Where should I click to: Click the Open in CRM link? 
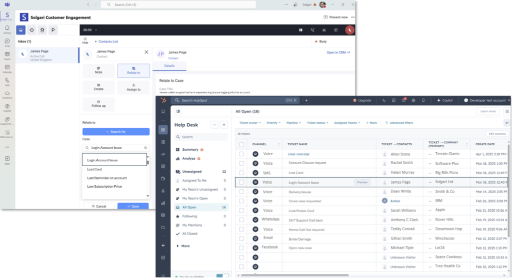coord(338,52)
